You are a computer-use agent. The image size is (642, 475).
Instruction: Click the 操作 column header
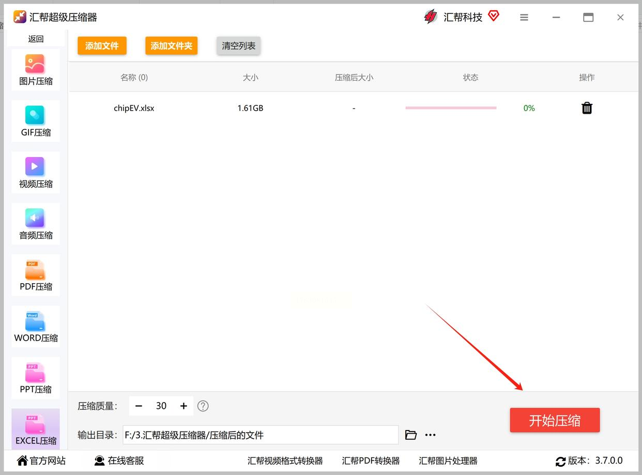point(587,78)
